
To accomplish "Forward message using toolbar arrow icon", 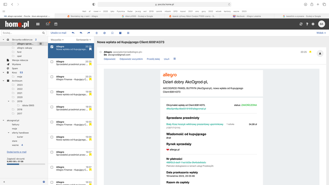I will [89, 33].
